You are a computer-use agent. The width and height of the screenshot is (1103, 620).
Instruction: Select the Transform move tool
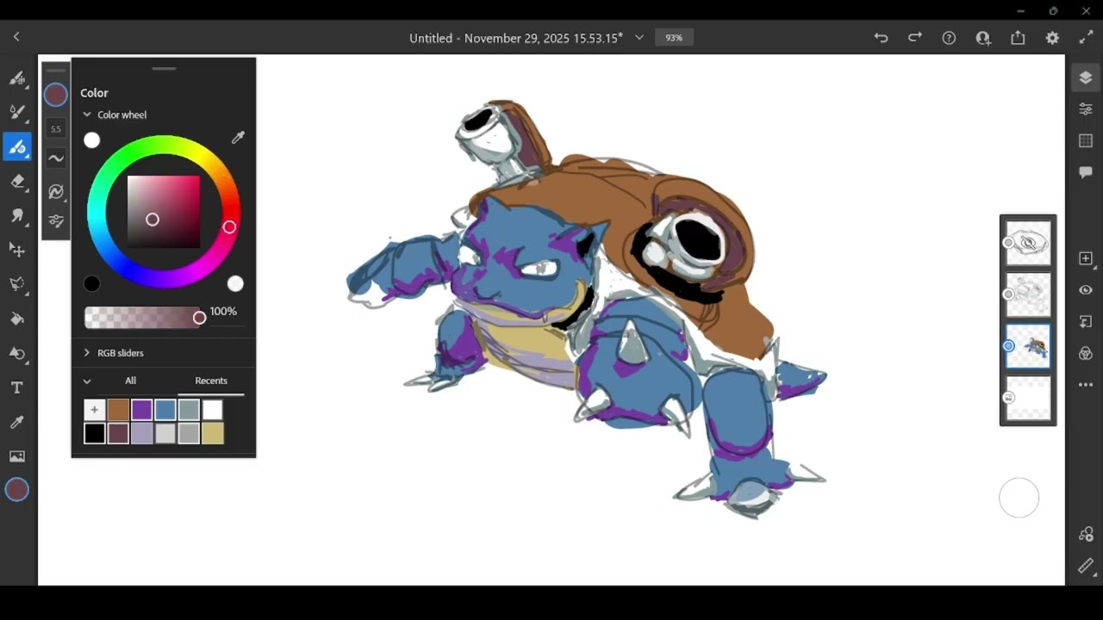(16, 250)
